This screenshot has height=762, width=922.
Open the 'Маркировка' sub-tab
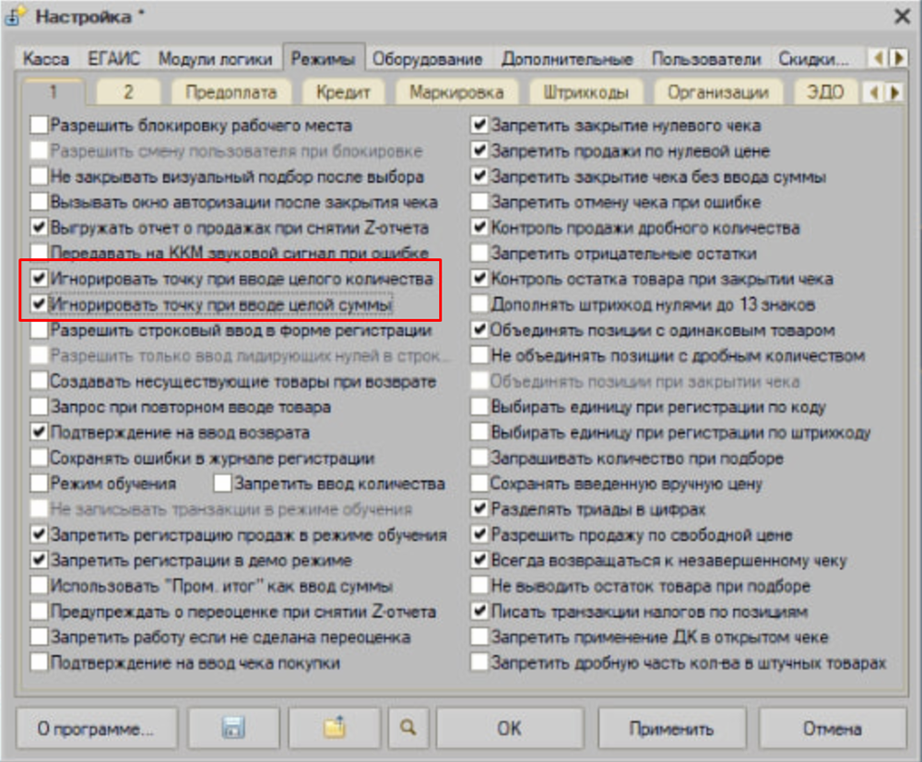pyautogui.click(x=456, y=92)
